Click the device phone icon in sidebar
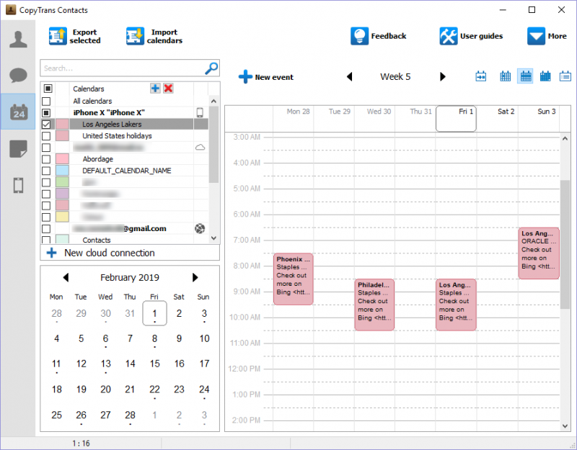 18,185
